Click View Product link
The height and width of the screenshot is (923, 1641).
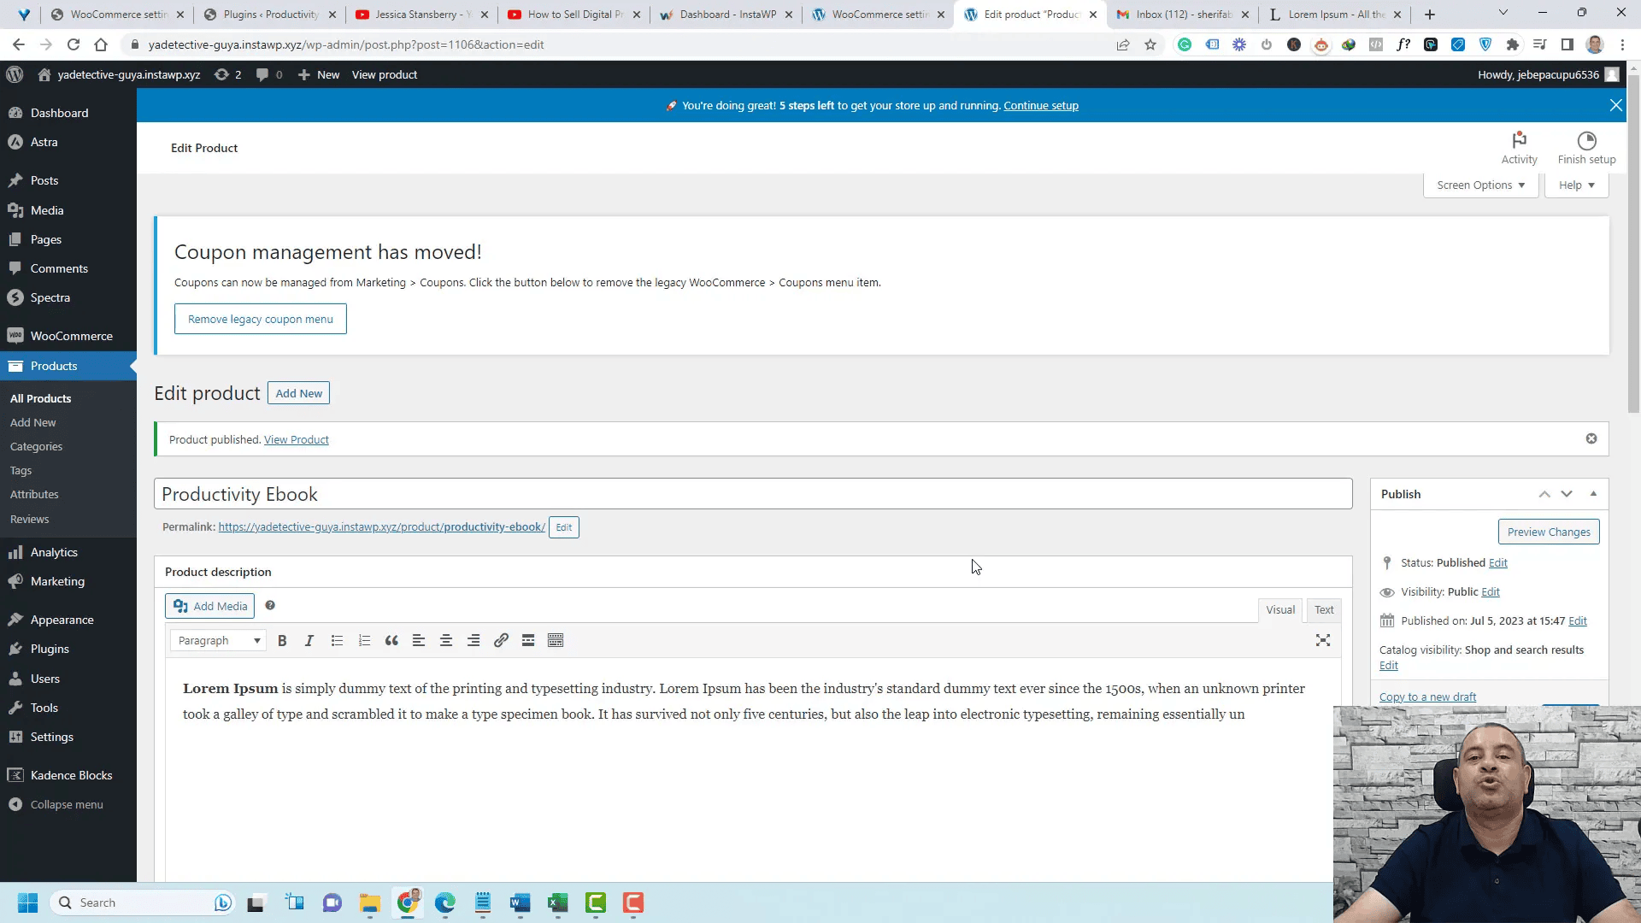[x=295, y=439]
